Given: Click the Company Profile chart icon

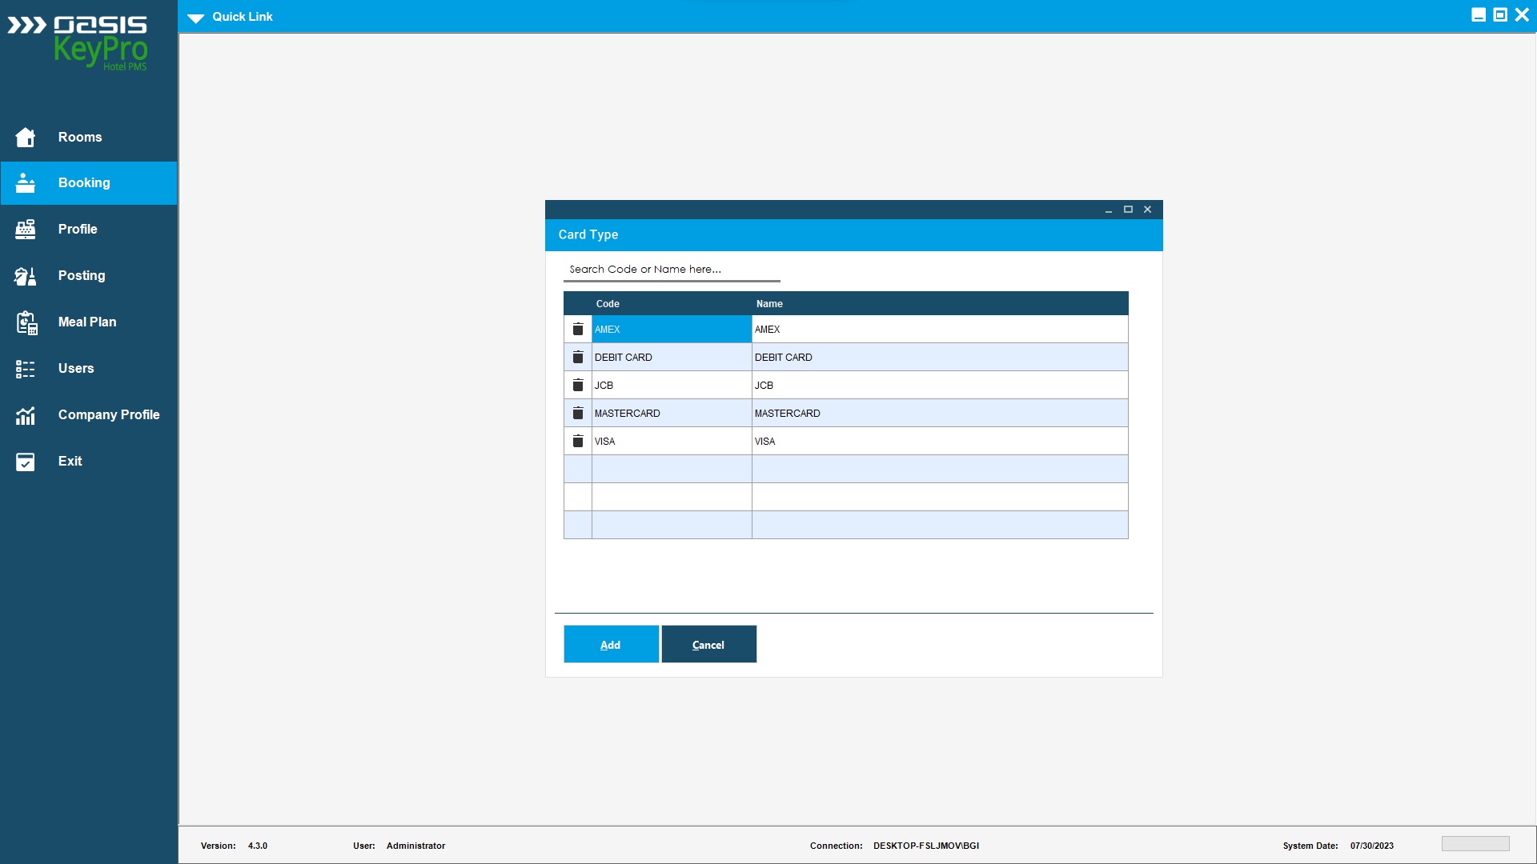Looking at the screenshot, I should pos(26,415).
